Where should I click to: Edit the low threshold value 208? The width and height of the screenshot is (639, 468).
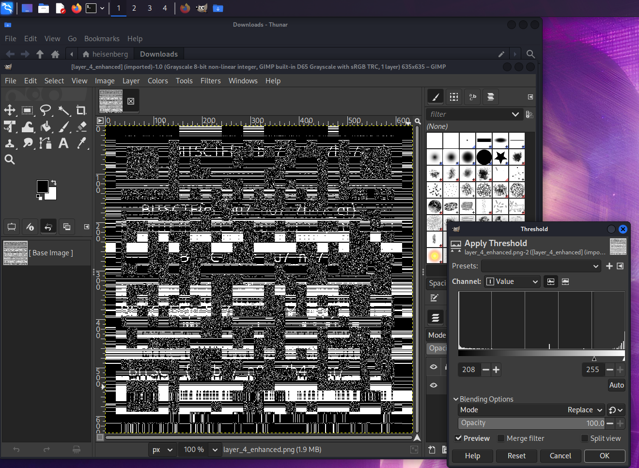(468, 369)
